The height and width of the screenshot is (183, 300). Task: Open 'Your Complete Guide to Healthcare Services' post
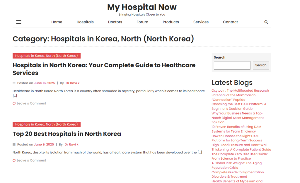coord(104,69)
